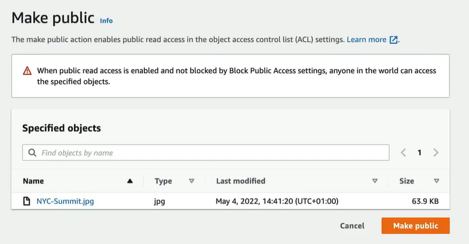Screen dimensions: 469x244
Task: Go to the next page of objects
Action: (x=436, y=153)
